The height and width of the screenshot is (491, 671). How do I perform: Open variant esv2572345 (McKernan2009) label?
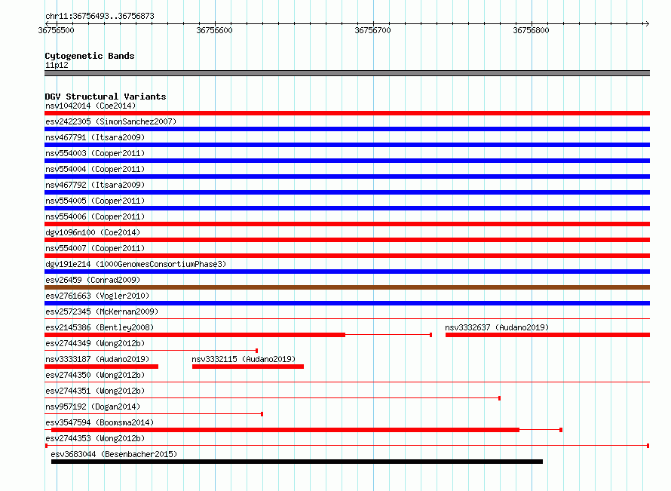coord(102,311)
